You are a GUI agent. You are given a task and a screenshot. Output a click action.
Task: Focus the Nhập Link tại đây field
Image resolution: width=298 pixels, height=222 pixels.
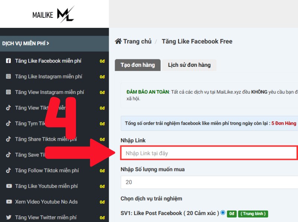[x=209, y=153]
